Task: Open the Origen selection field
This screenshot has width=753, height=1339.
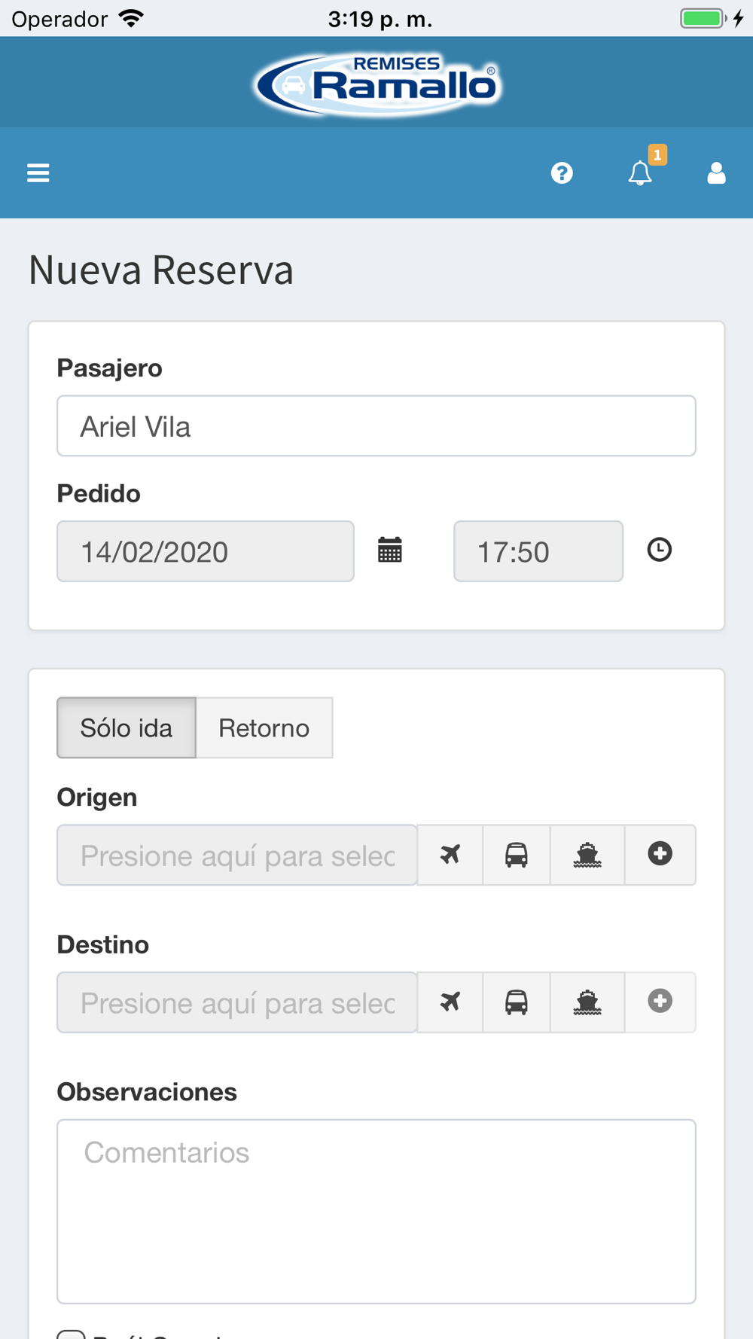Action: pos(237,855)
